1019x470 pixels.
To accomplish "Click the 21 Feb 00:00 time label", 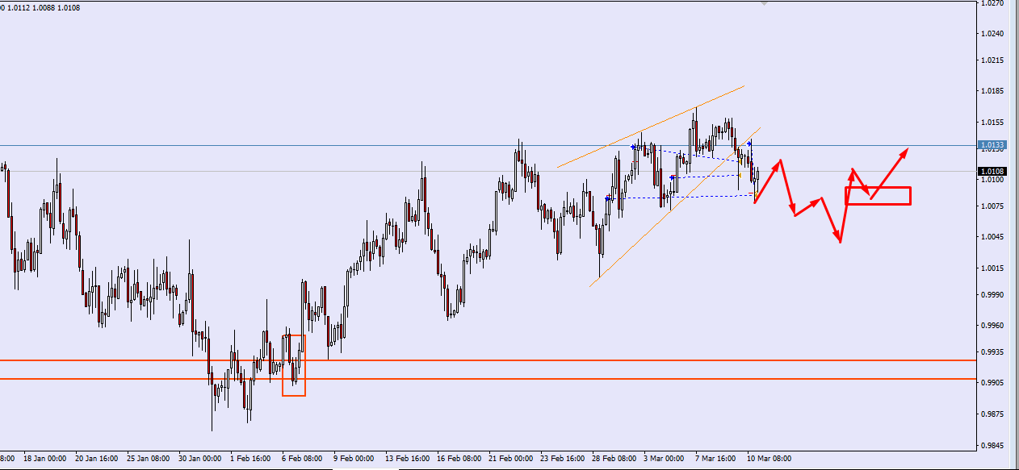I will (510, 458).
